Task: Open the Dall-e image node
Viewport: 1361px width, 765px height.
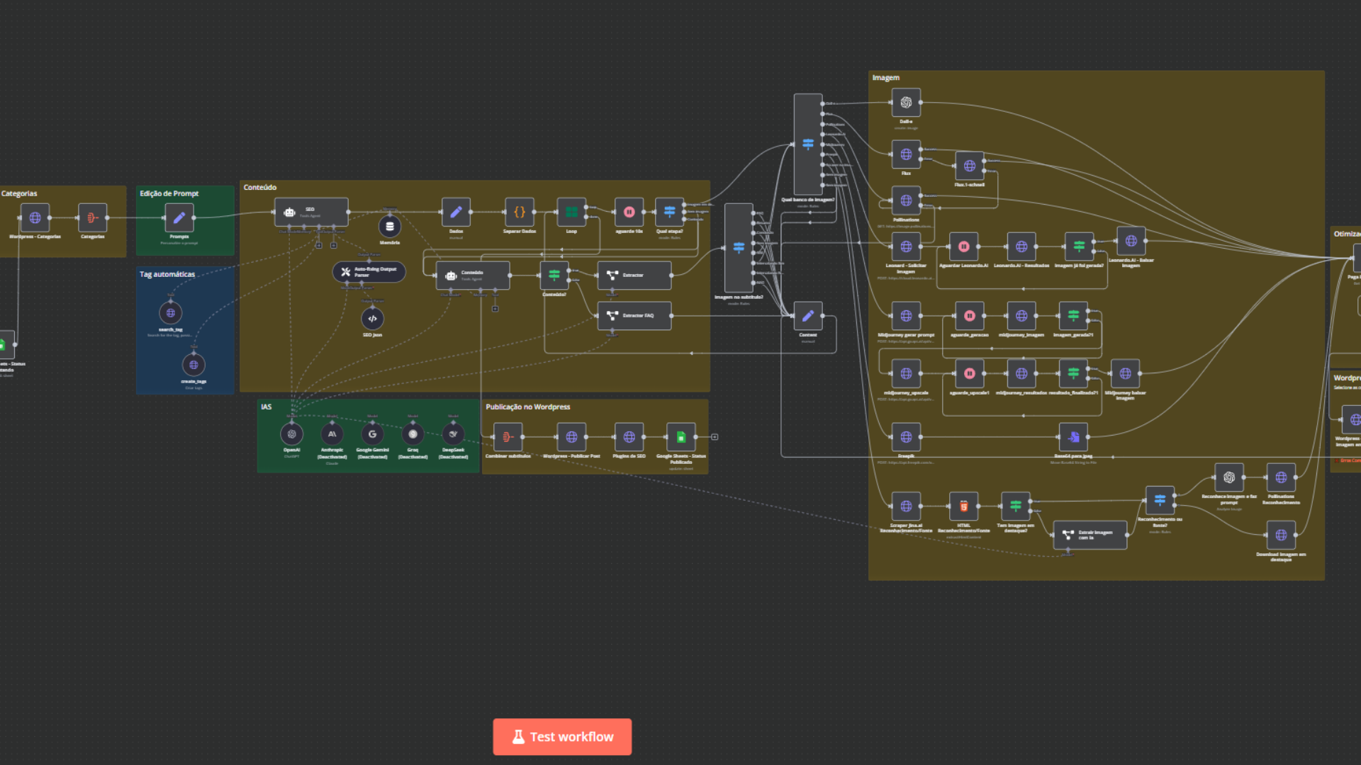Action: tap(906, 103)
